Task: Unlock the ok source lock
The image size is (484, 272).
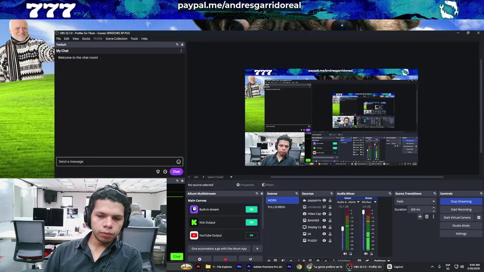Action: pyautogui.click(x=330, y=234)
